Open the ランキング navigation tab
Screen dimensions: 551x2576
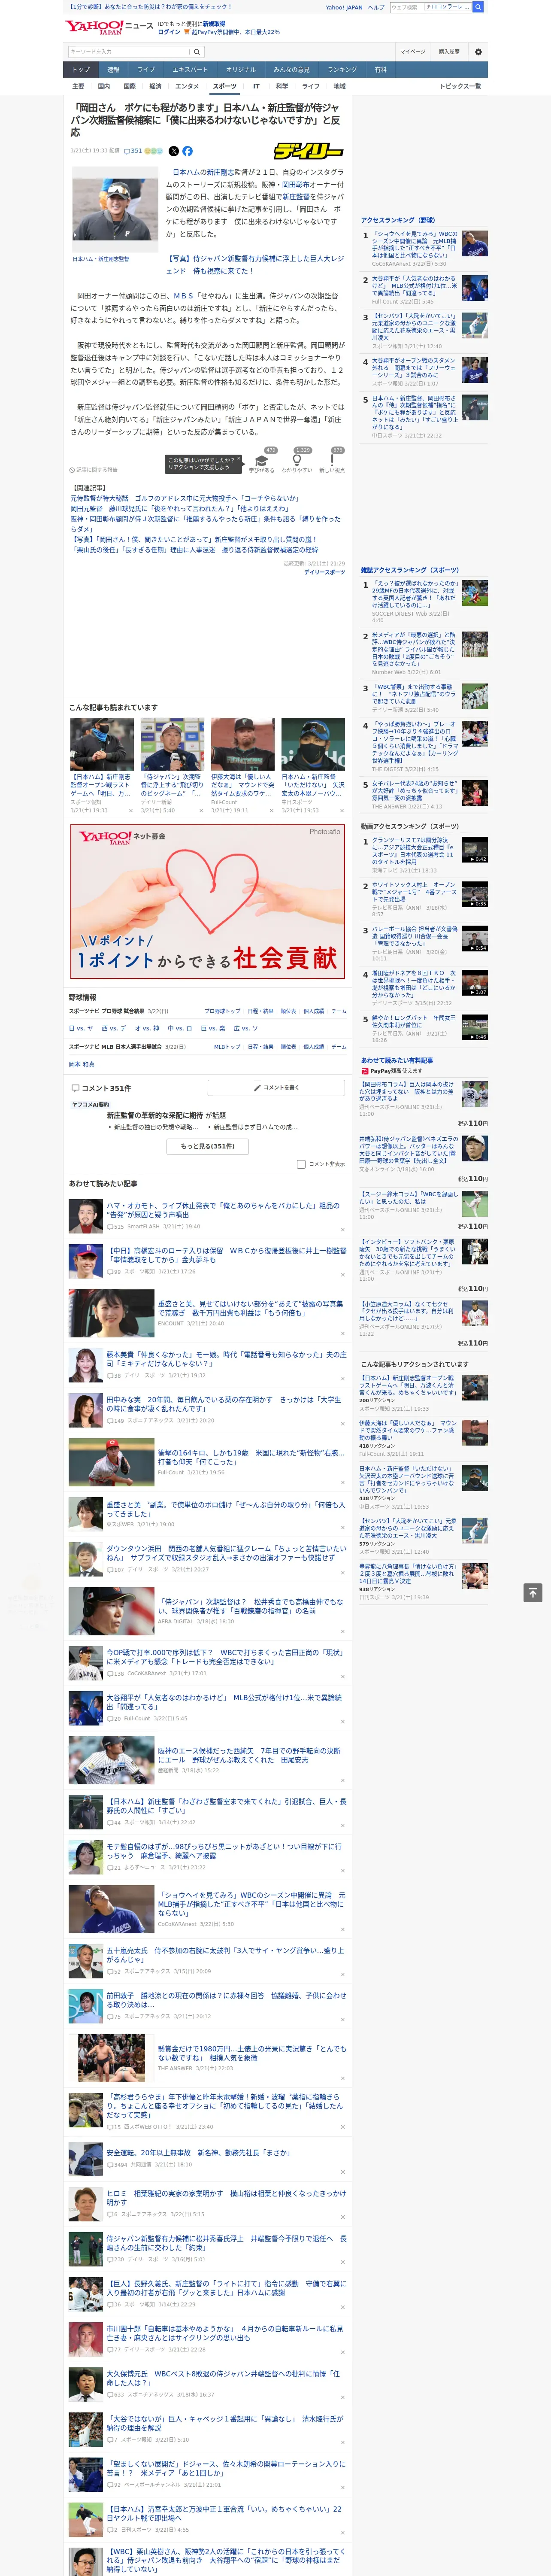click(x=342, y=69)
